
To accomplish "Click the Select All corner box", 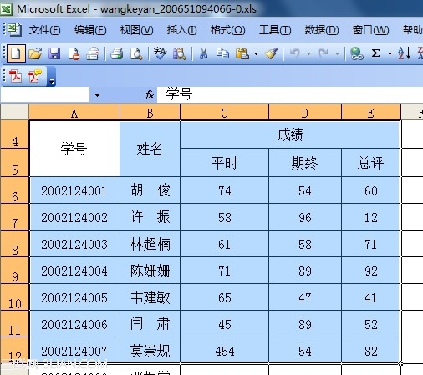I will tap(14, 113).
